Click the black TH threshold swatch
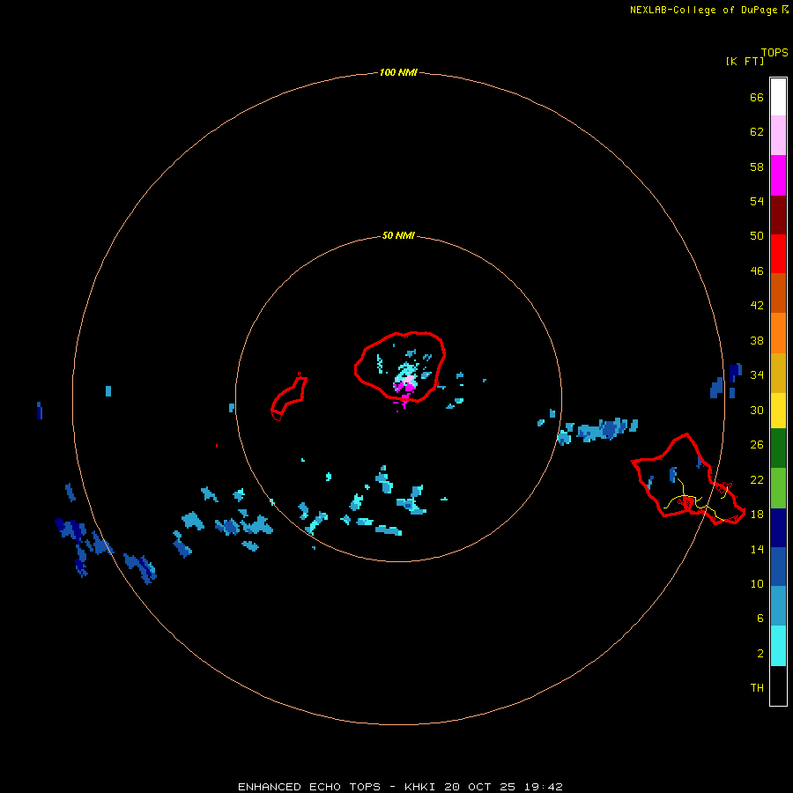This screenshot has width=793, height=793. [x=778, y=686]
